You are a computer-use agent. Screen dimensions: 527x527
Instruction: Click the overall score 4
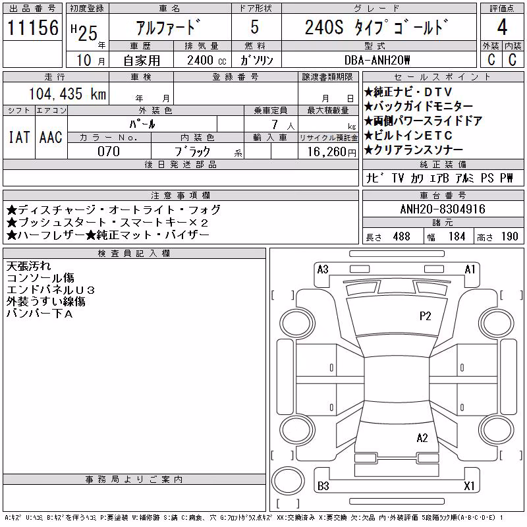[502, 27]
